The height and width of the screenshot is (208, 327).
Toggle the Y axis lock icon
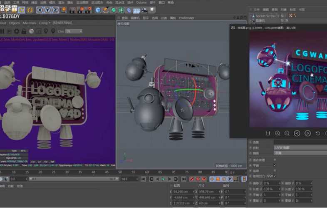[x=48, y=10]
